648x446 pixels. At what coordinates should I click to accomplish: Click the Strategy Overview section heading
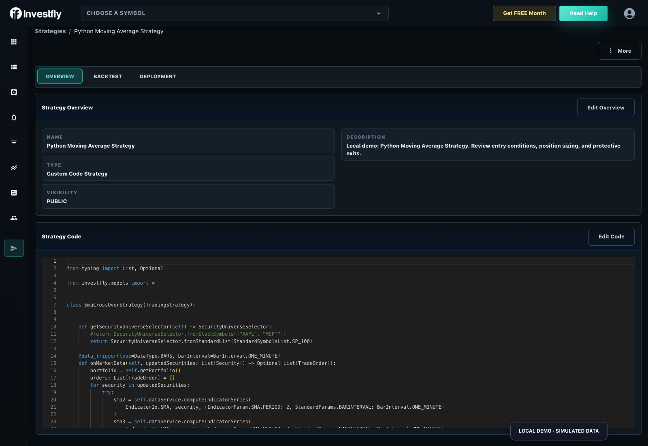(x=67, y=107)
